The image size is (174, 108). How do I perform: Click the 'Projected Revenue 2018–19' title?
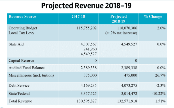[x=86, y=6]
